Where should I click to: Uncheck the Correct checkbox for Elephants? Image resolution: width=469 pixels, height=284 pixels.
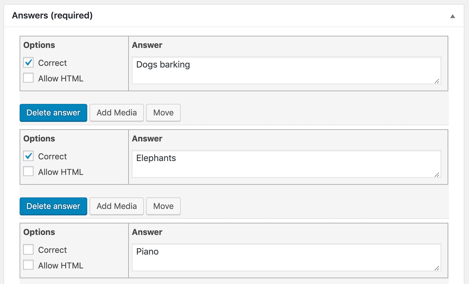pos(28,156)
